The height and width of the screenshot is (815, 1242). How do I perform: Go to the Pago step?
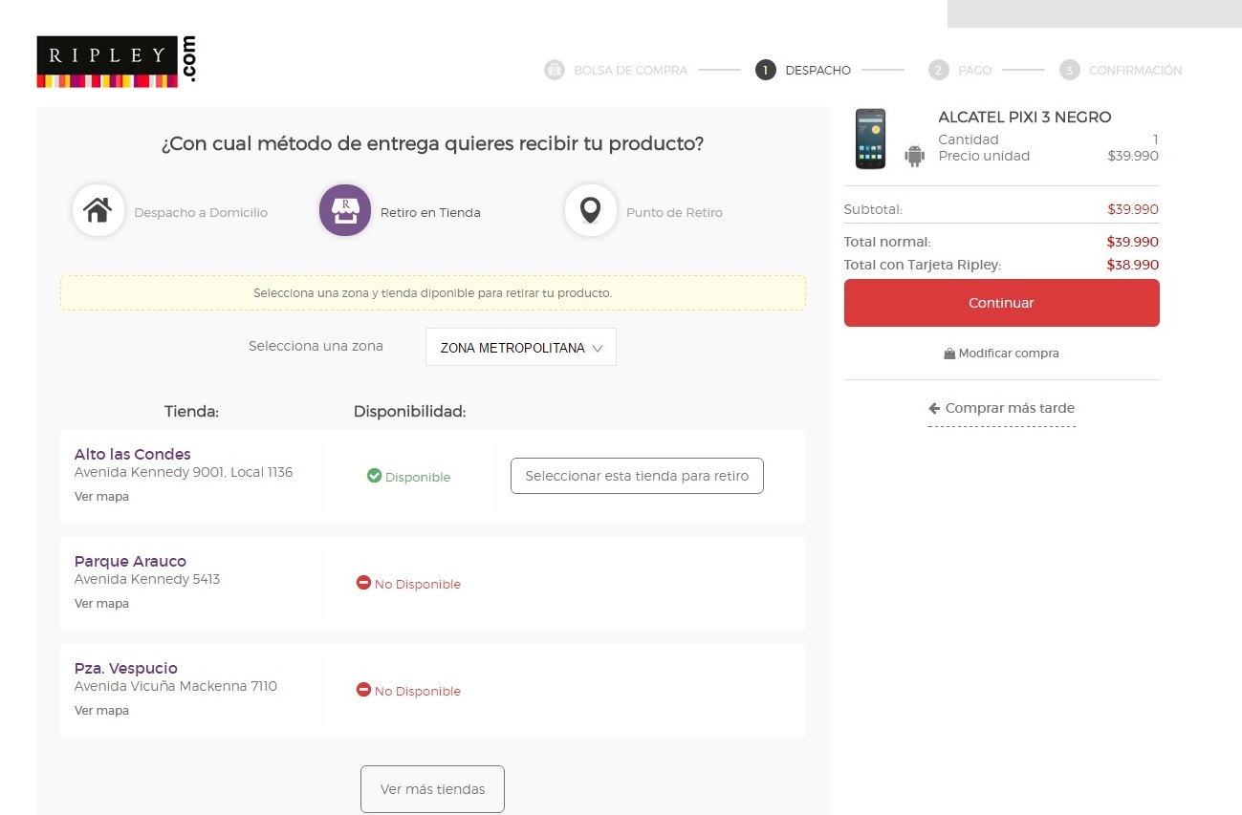tap(961, 70)
